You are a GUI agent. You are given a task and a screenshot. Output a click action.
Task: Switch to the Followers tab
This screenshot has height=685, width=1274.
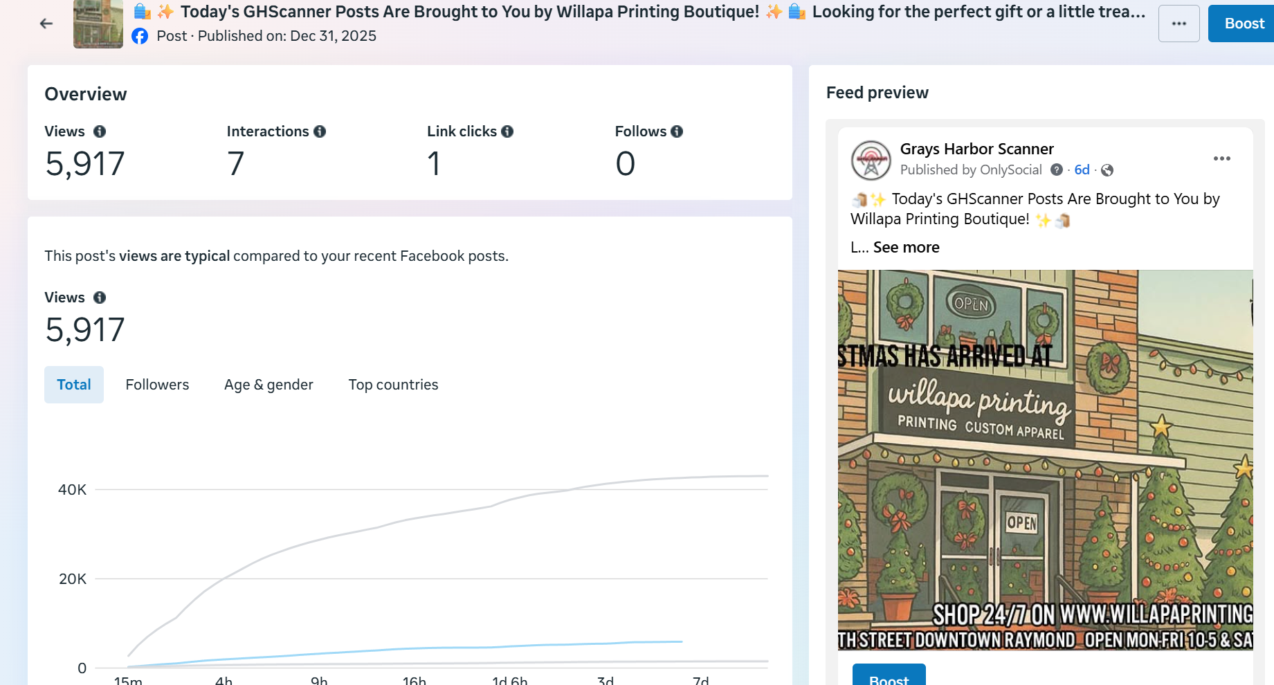pos(157,385)
